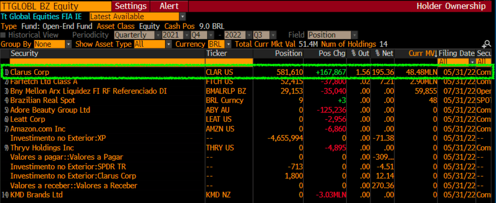Click the LEAT US ticker cell
Screen dimensions: 496x203
pos(219,119)
